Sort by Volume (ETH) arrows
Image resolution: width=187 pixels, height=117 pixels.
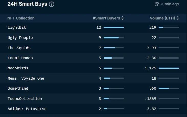[x=178, y=18]
